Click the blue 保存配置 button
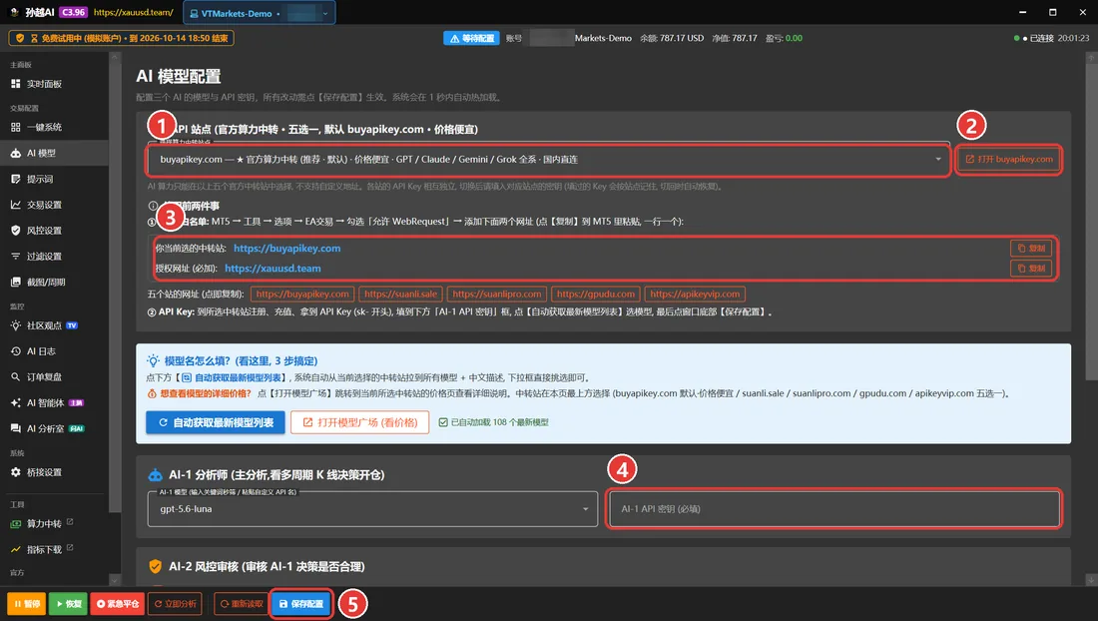Image resolution: width=1098 pixels, height=621 pixels. (301, 603)
